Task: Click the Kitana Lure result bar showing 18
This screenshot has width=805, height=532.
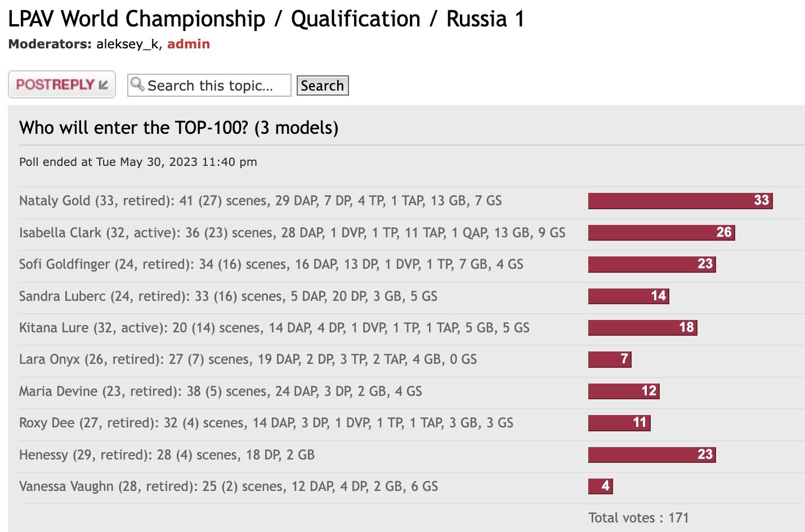Action: (642, 327)
